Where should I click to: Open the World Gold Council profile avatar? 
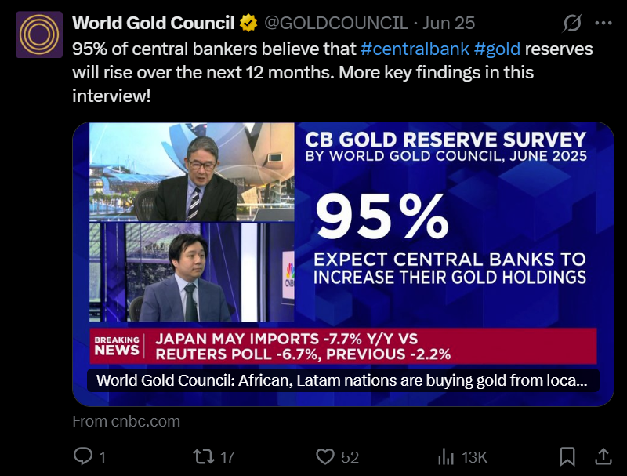(x=39, y=35)
